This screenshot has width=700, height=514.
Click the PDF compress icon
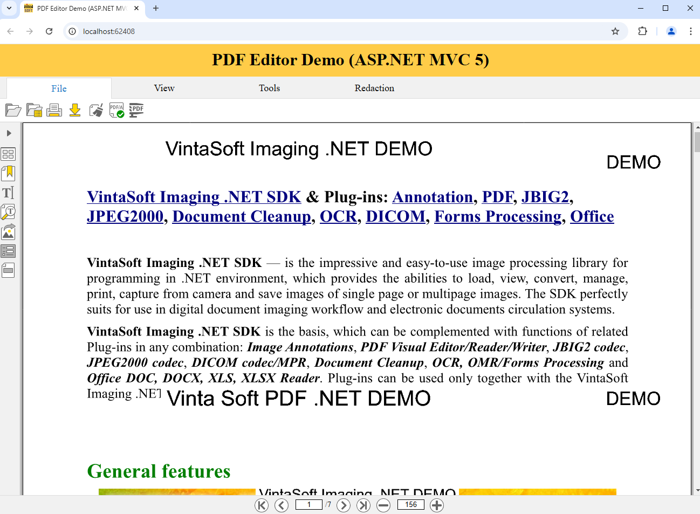coord(136,111)
